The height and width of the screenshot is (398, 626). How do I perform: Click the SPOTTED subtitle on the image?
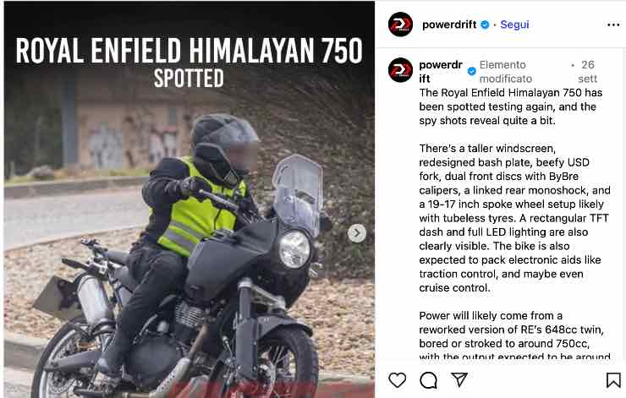pyautogui.click(x=189, y=79)
